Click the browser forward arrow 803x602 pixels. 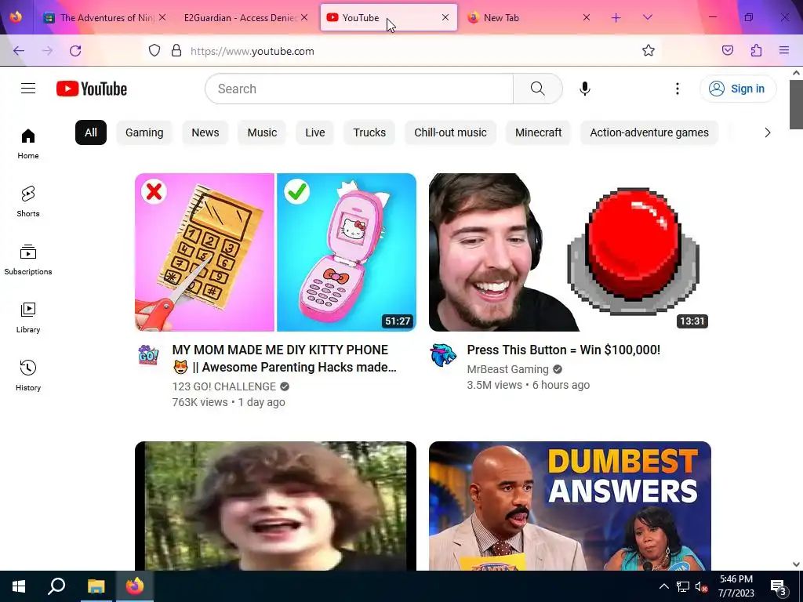point(47,51)
